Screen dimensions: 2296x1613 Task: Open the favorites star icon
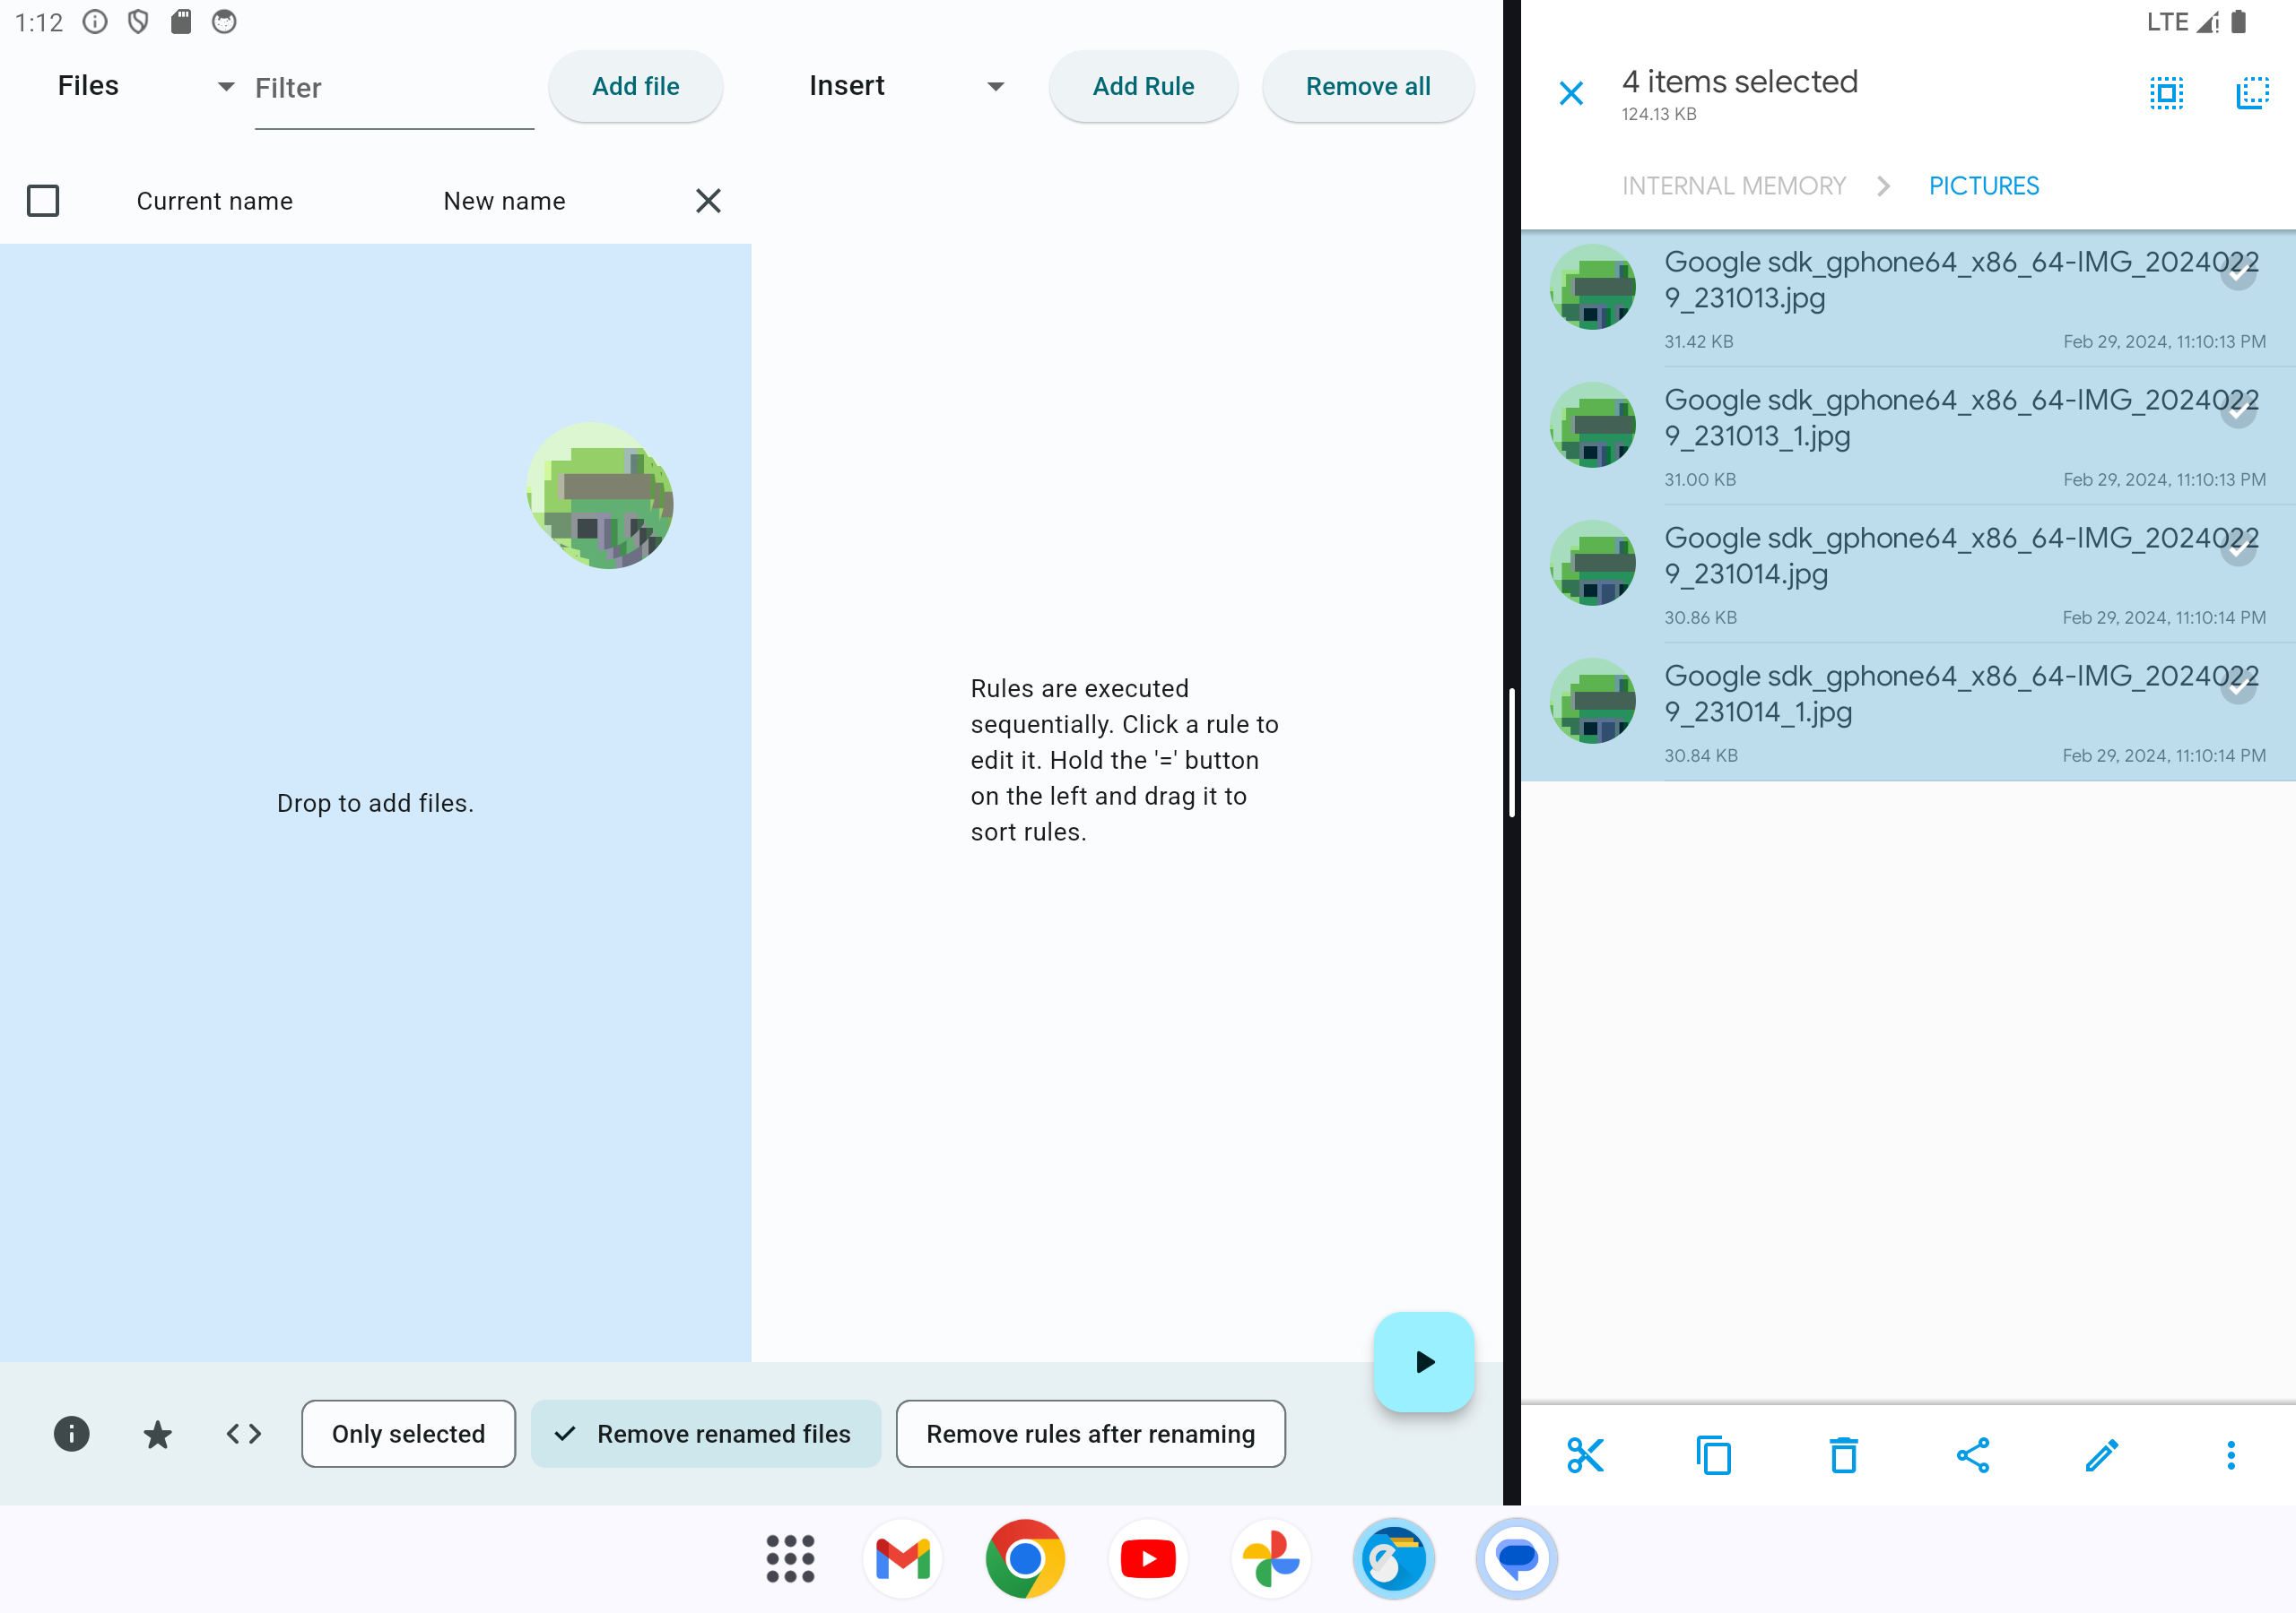click(x=157, y=1434)
